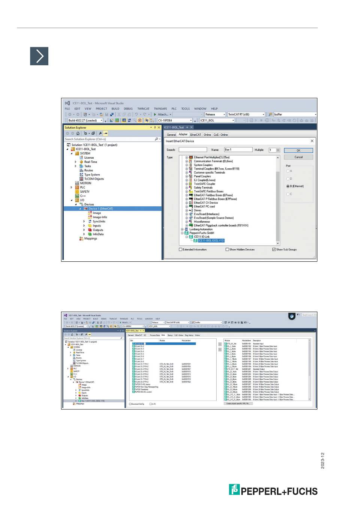
Task: Select MOTION icon in Insert EtherCAT Device window
Action: point(77,183)
